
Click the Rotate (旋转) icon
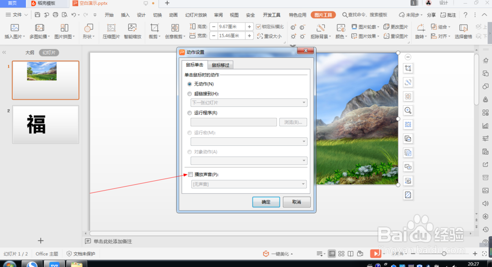coord(421,28)
